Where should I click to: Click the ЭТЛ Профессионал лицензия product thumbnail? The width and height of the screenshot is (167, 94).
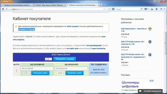pyautogui.click(x=150, y=42)
